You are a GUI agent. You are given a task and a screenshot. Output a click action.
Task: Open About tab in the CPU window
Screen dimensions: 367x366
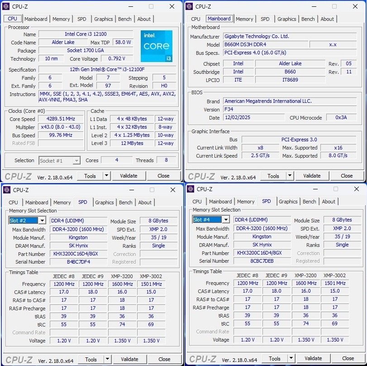coord(144,19)
